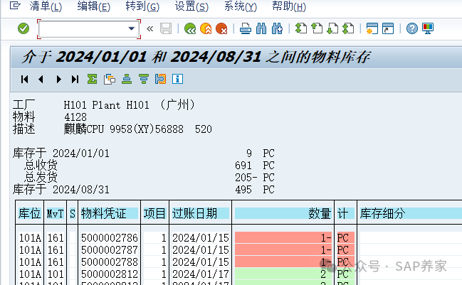The width and height of the screenshot is (462, 285).
Task: Click the green Enter checkmark icon
Action: click(x=23, y=29)
